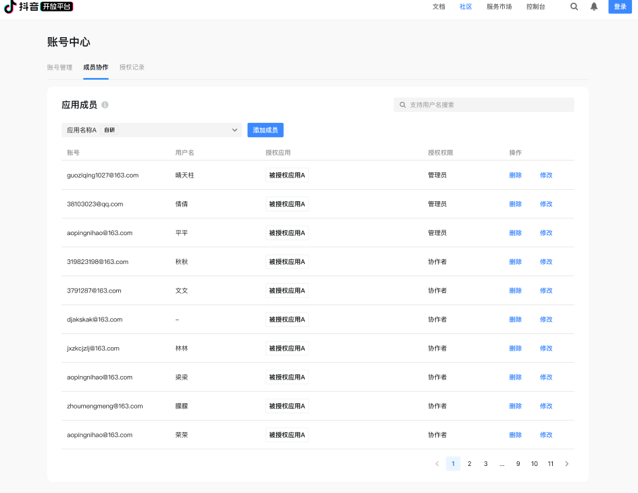The height and width of the screenshot is (493, 638).
Task: Go to next page with right arrow
Action: [566, 464]
